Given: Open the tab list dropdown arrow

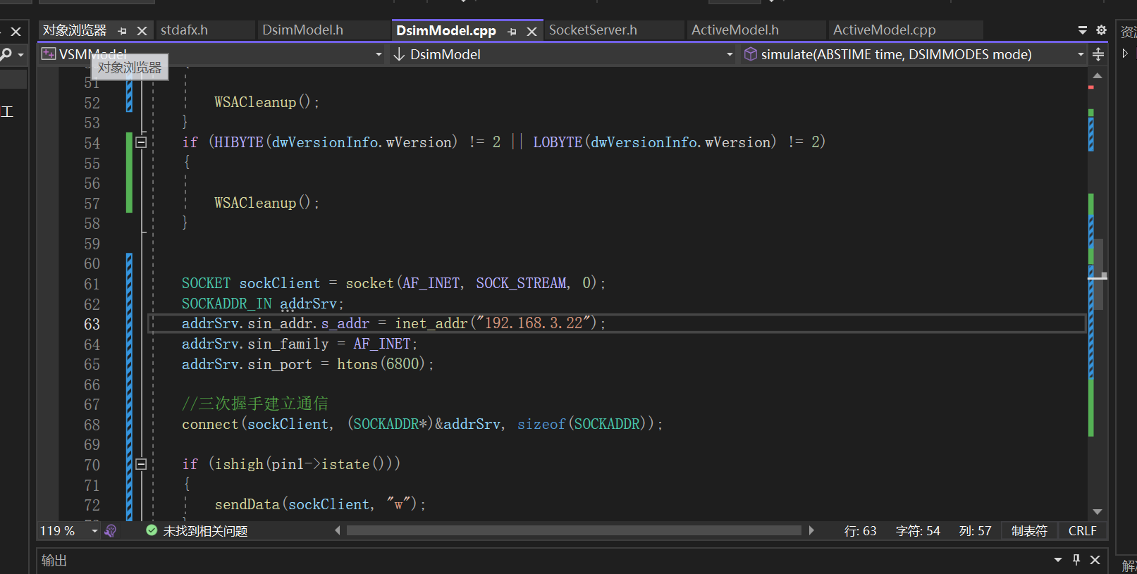Looking at the screenshot, I should pos(1082,30).
